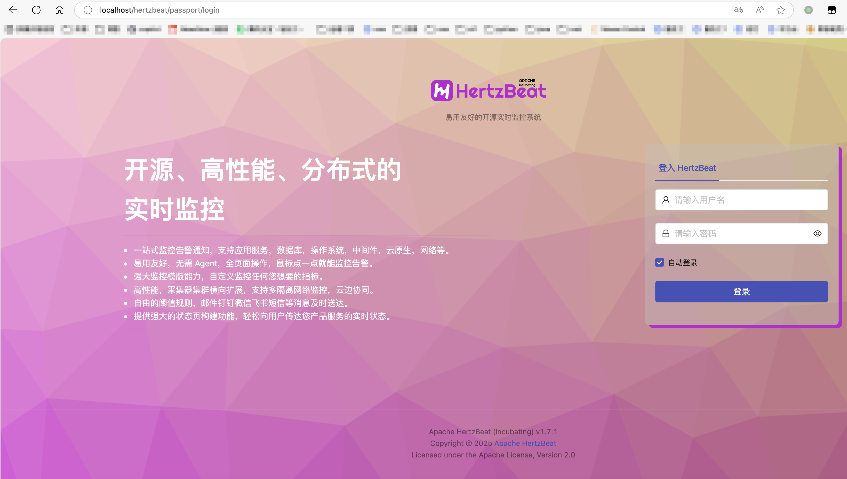The height and width of the screenshot is (479, 847).
Task: Click the user icon in username field
Action: (x=666, y=200)
